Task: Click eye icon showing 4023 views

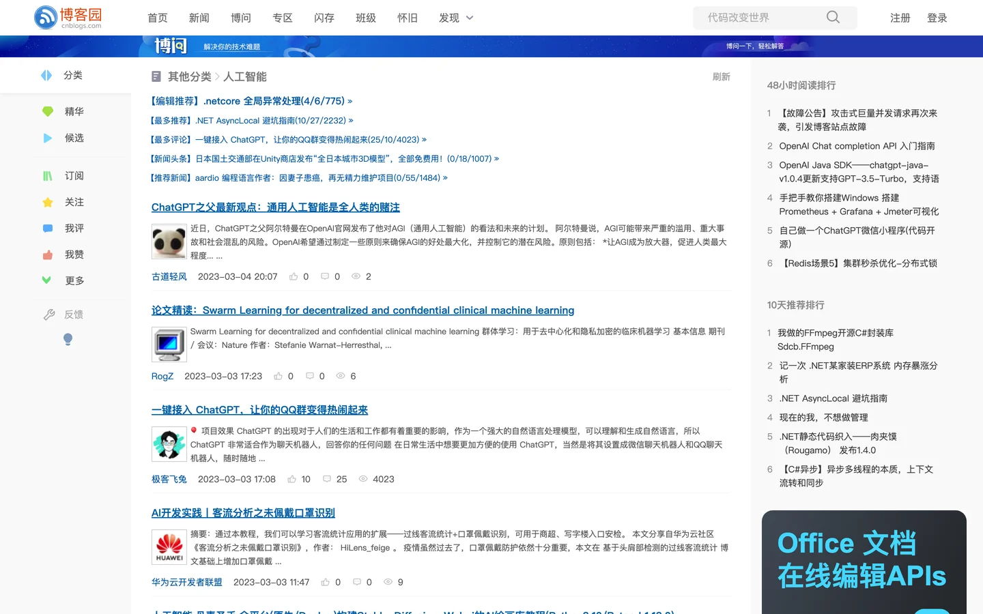Action: 363,479
